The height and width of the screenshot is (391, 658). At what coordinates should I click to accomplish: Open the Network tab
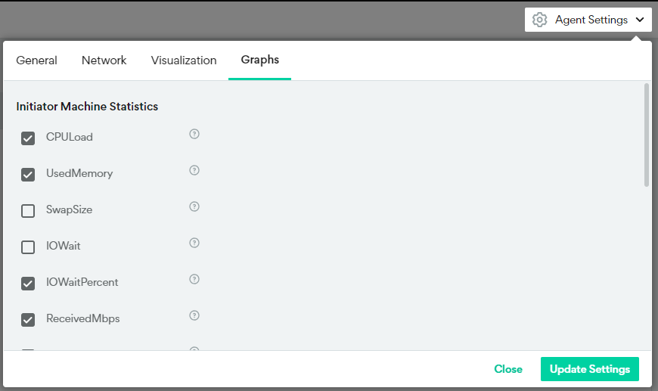pyautogui.click(x=104, y=61)
